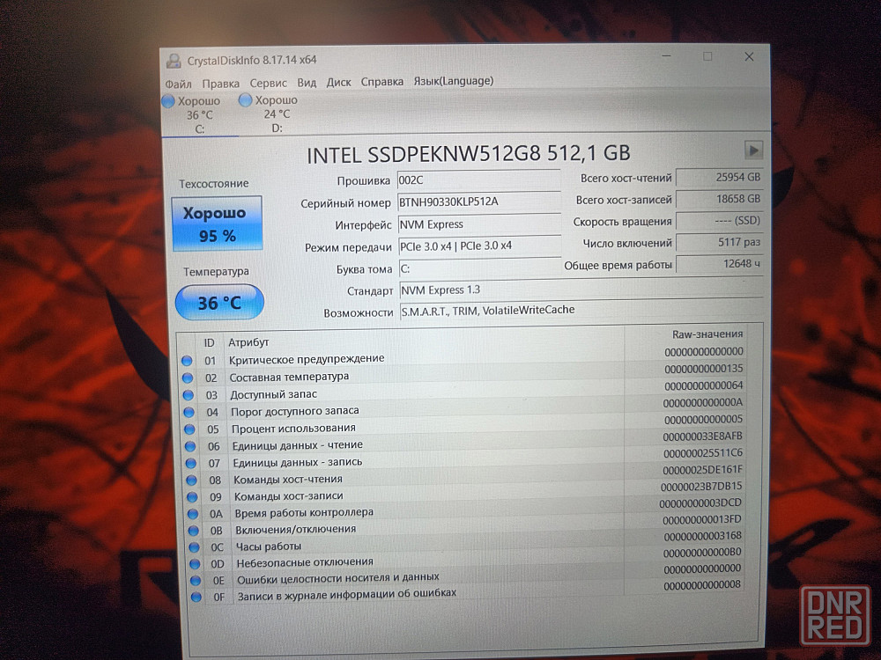Screen dimensions: 881x660
Task: Select the Критическое предупреждение attribute text
Action: (x=307, y=359)
